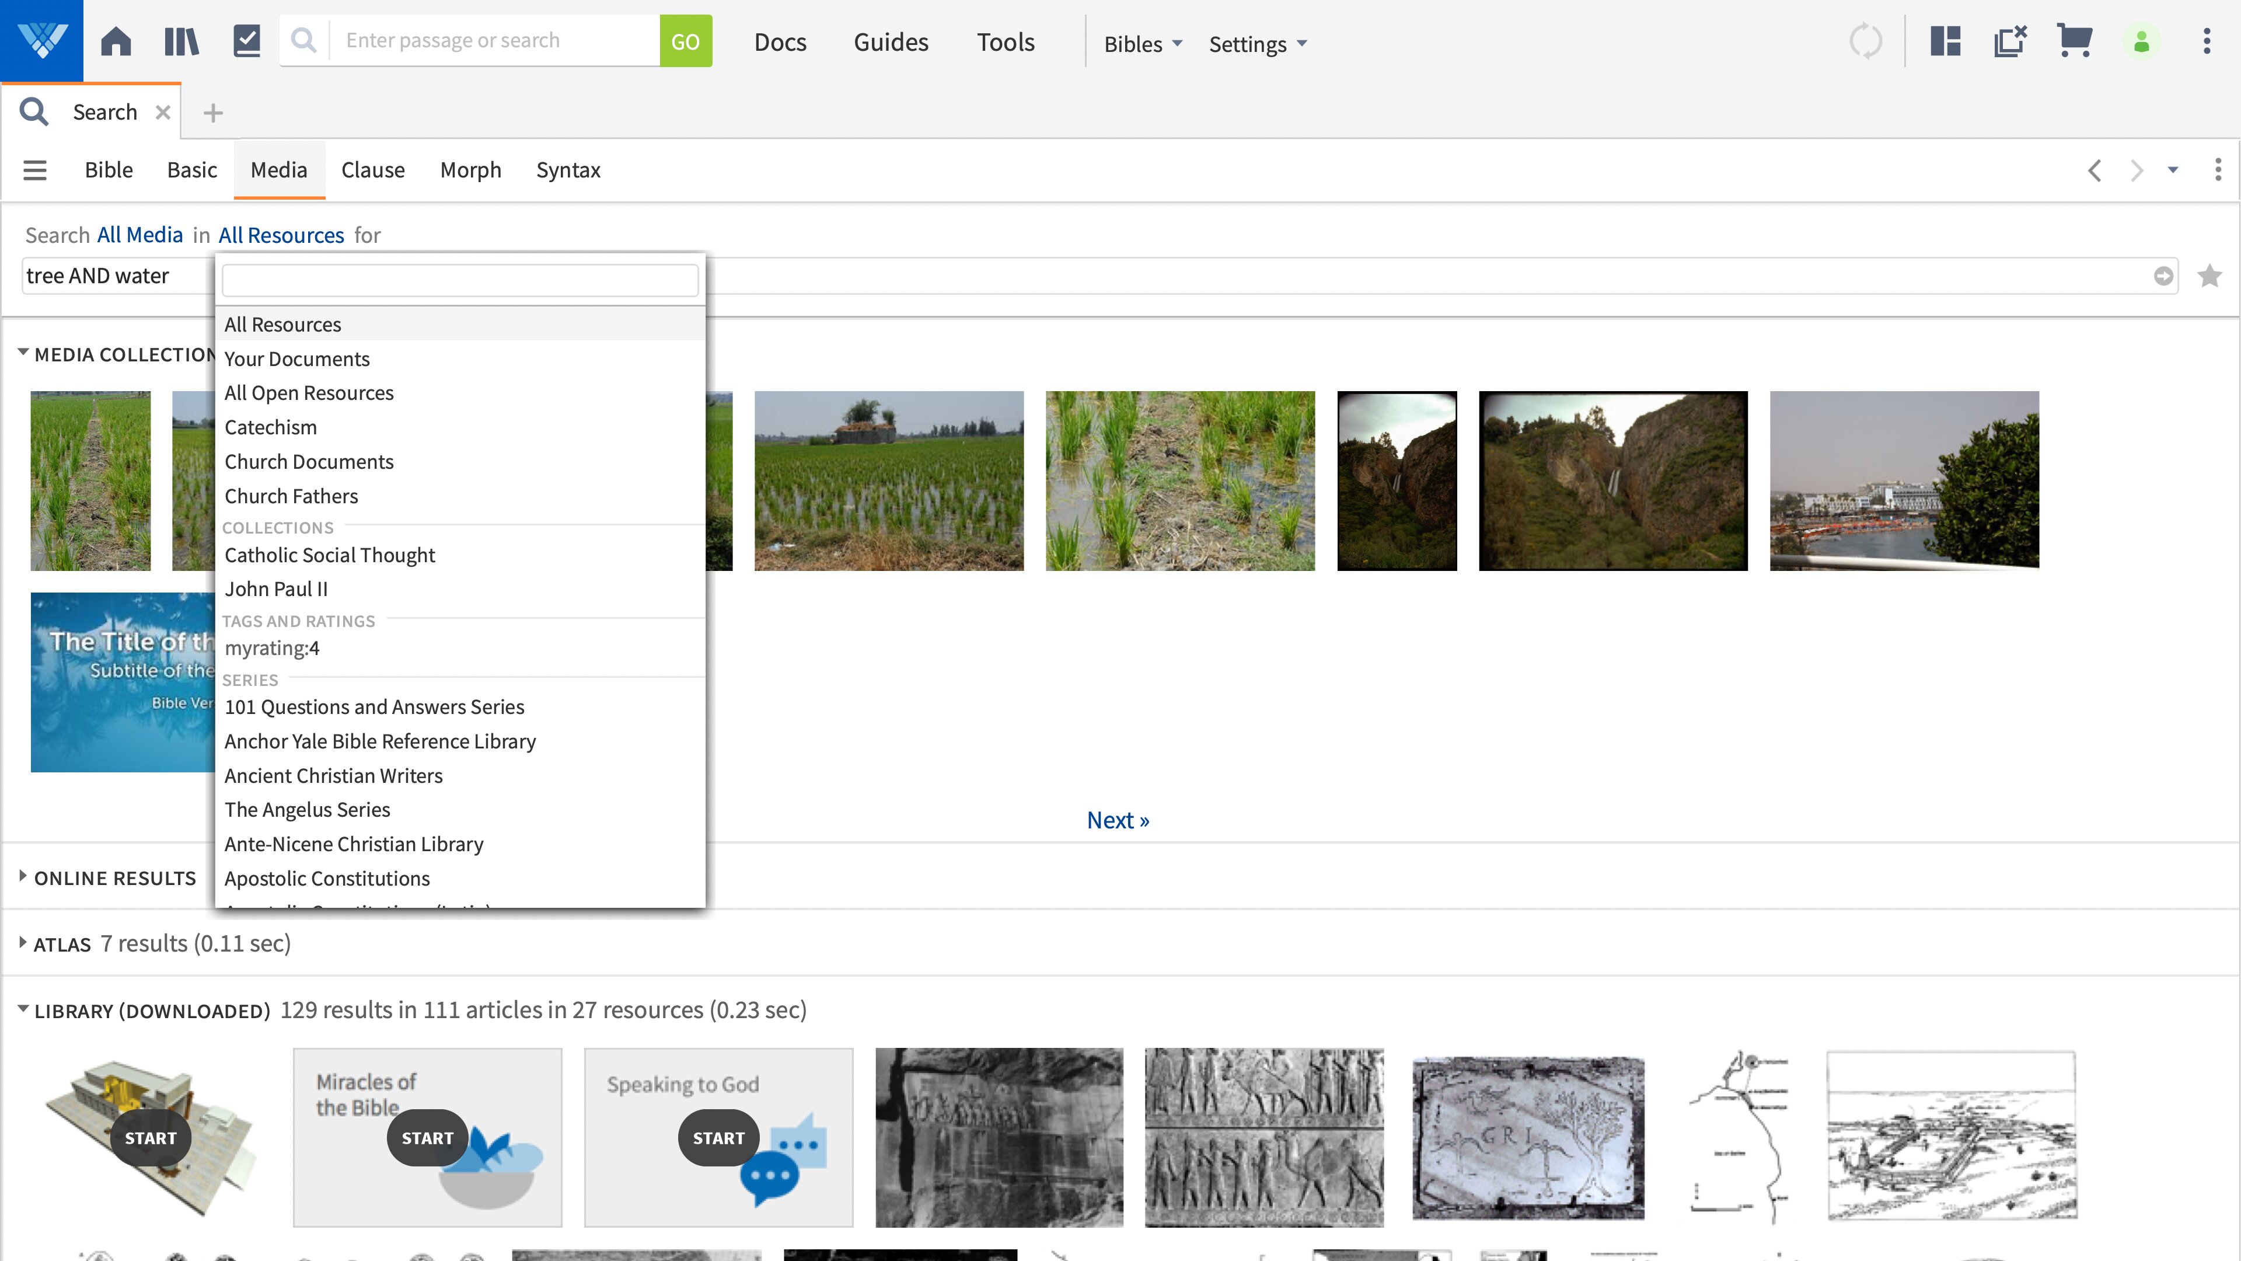2241x1261 pixels.
Task: Click the green user account icon
Action: [2142, 41]
